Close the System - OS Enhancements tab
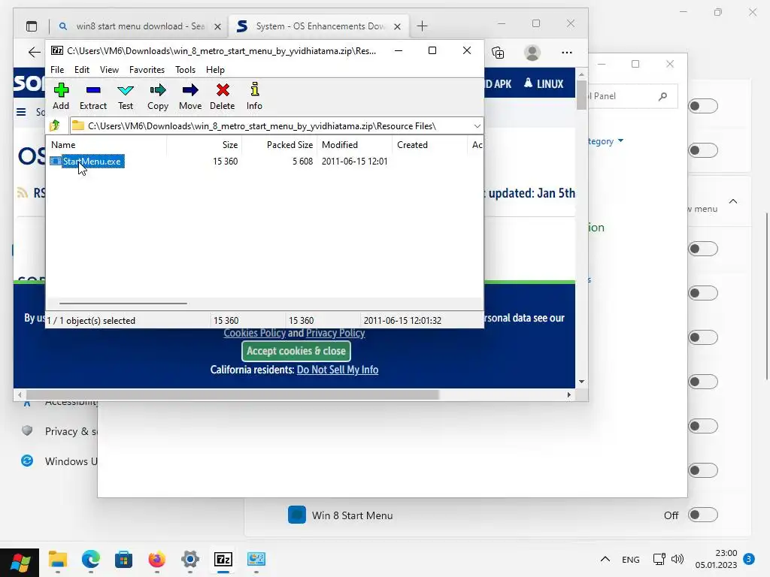The width and height of the screenshot is (770, 577). point(397,26)
